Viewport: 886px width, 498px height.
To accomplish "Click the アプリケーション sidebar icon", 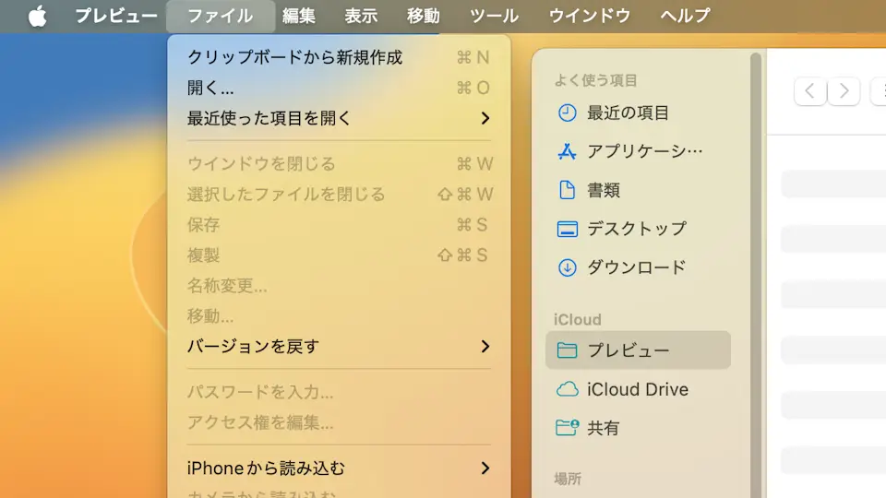I will pyautogui.click(x=568, y=151).
